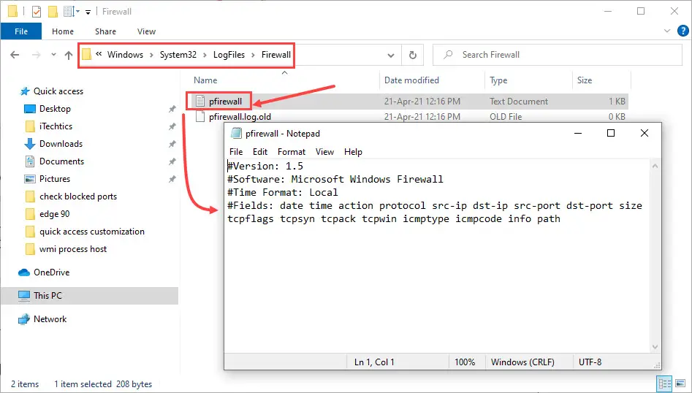Switch to Large icons view in status bar
This screenshot has height=393, width=692.
680,384
